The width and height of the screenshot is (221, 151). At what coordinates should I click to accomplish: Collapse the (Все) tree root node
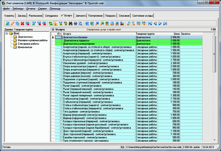7,34
